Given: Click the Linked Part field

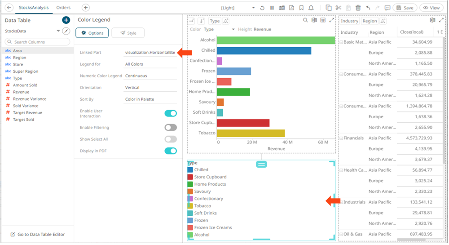Looking at the screenshot, I should [x=150, y=53].
